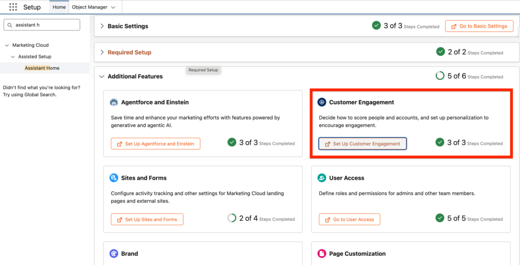The image size is (520, 265).
Task: Expand the Required Setup section
Action: [x=102, y=52]
